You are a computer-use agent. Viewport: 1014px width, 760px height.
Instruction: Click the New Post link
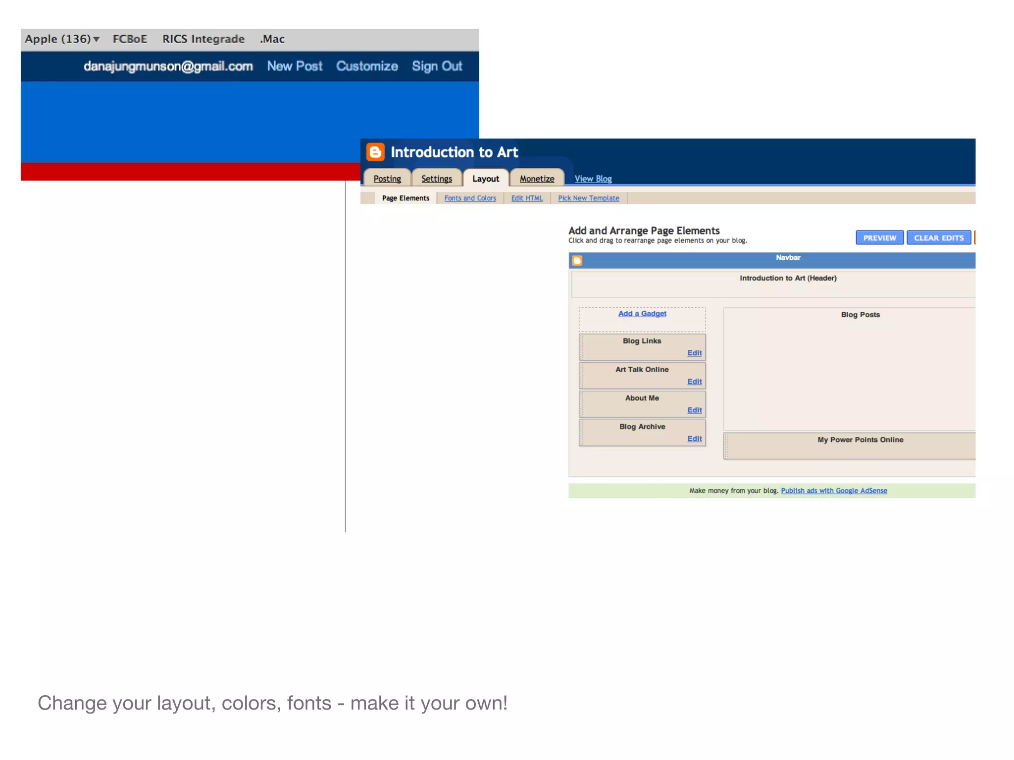click(x=295, y=66)
